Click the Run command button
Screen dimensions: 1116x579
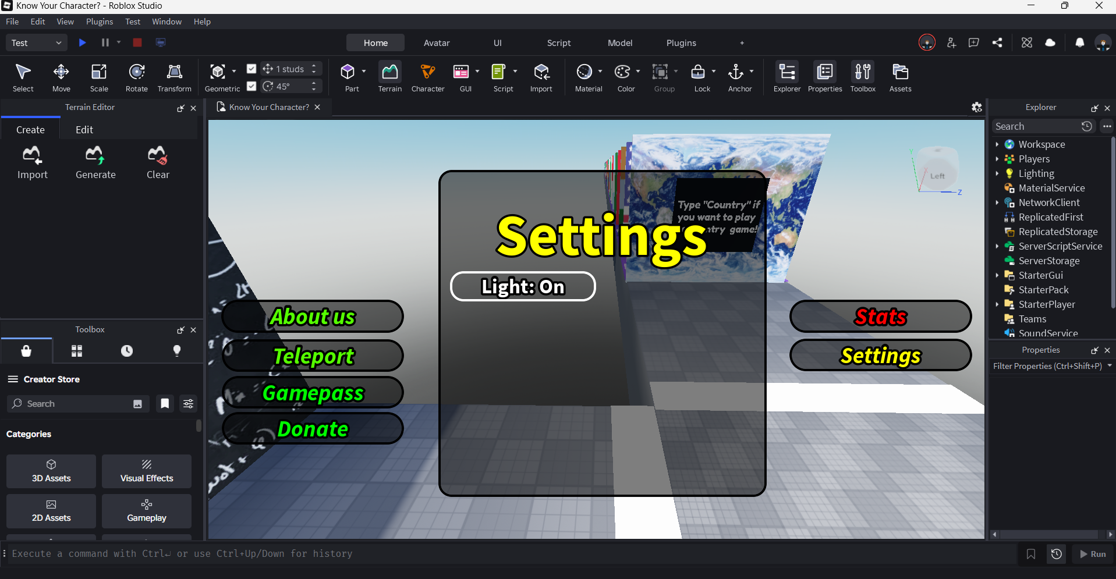[x=1093, y=554]
